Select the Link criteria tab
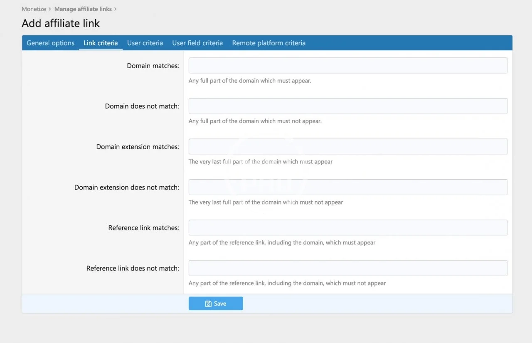Screen dimensions: 532x343 [x=101, y=43]
